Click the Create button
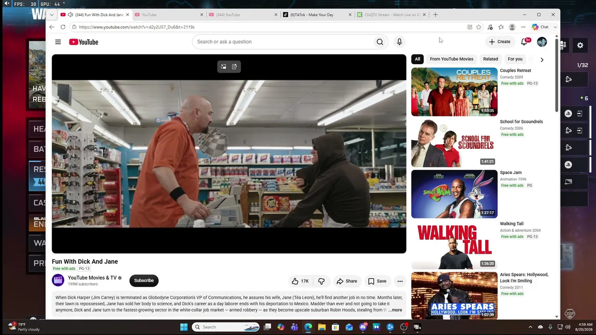The height and width of the screenshot is (335, 596). 500,42
